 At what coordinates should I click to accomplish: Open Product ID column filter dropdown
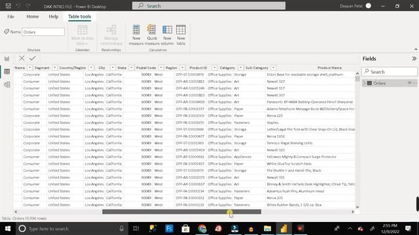(214, 68)
